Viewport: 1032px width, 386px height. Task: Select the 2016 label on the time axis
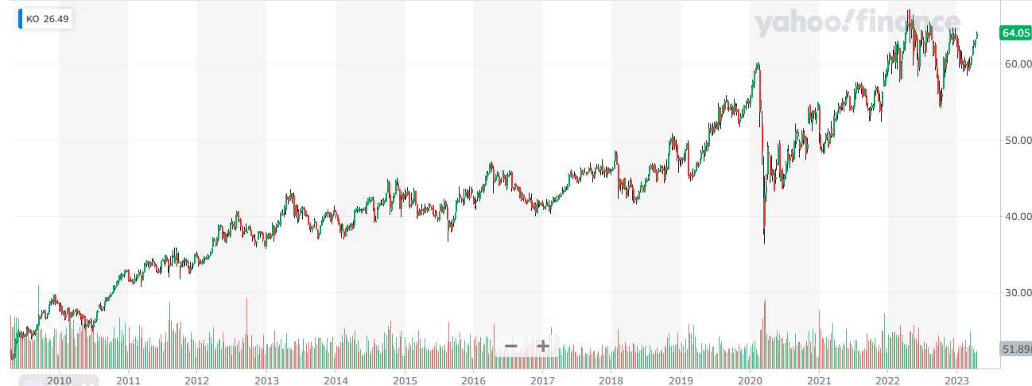pyautogui.click(x=474, y=380)
